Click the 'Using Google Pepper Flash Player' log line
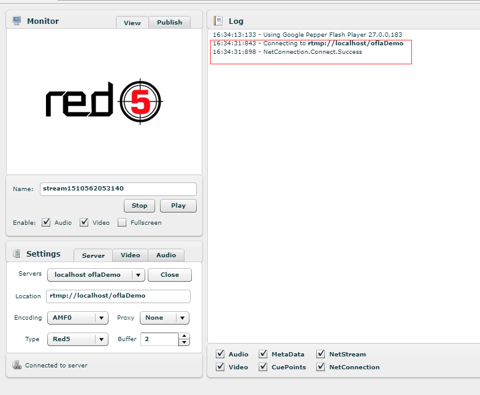Screen dimensions: 480x395 click(307, 34)
